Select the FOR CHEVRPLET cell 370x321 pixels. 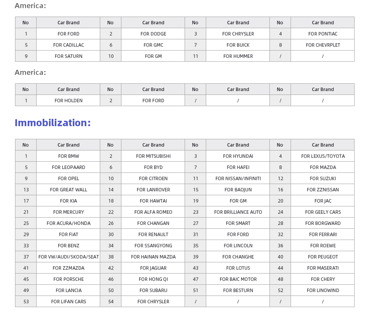323,45
